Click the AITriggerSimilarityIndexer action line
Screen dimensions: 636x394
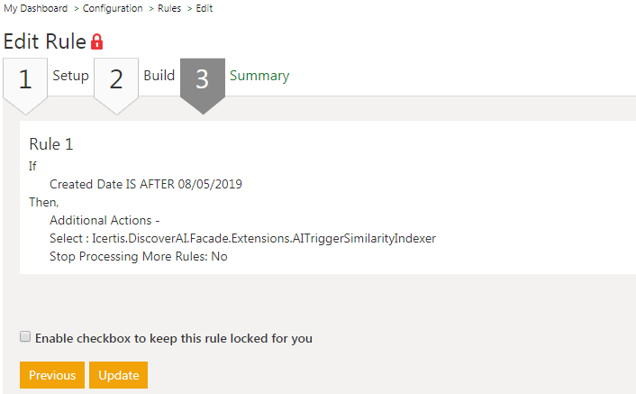242,238
